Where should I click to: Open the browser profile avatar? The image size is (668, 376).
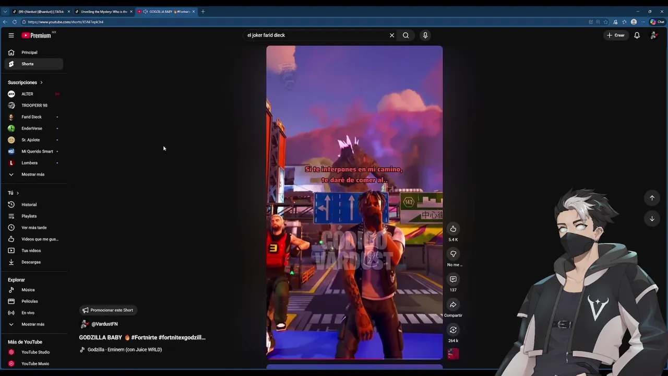634,22
